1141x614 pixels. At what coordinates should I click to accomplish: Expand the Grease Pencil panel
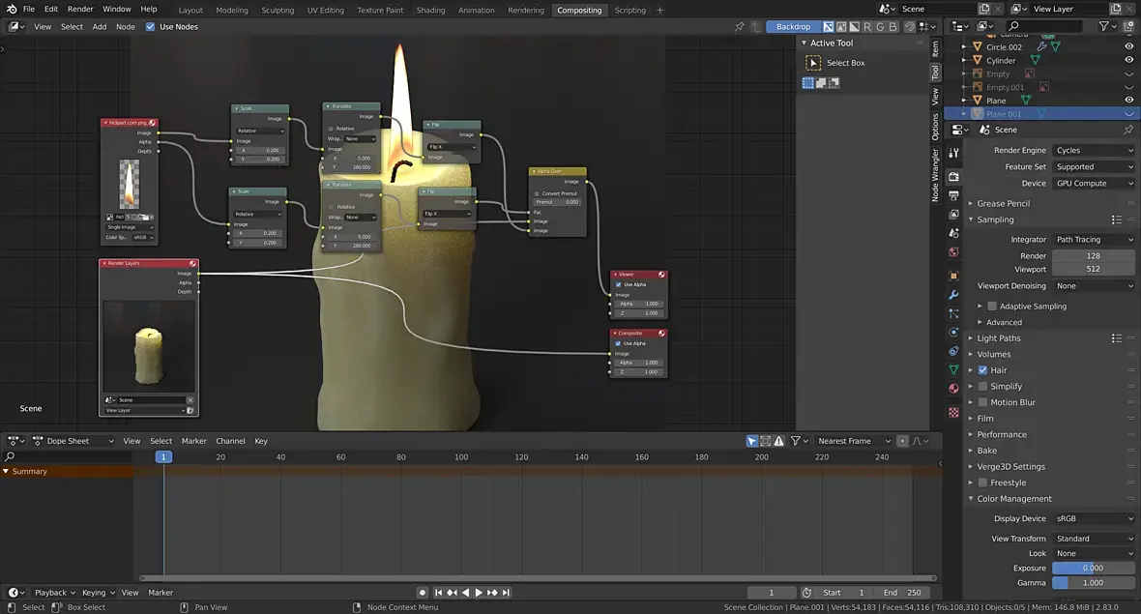pos(1003,204)
